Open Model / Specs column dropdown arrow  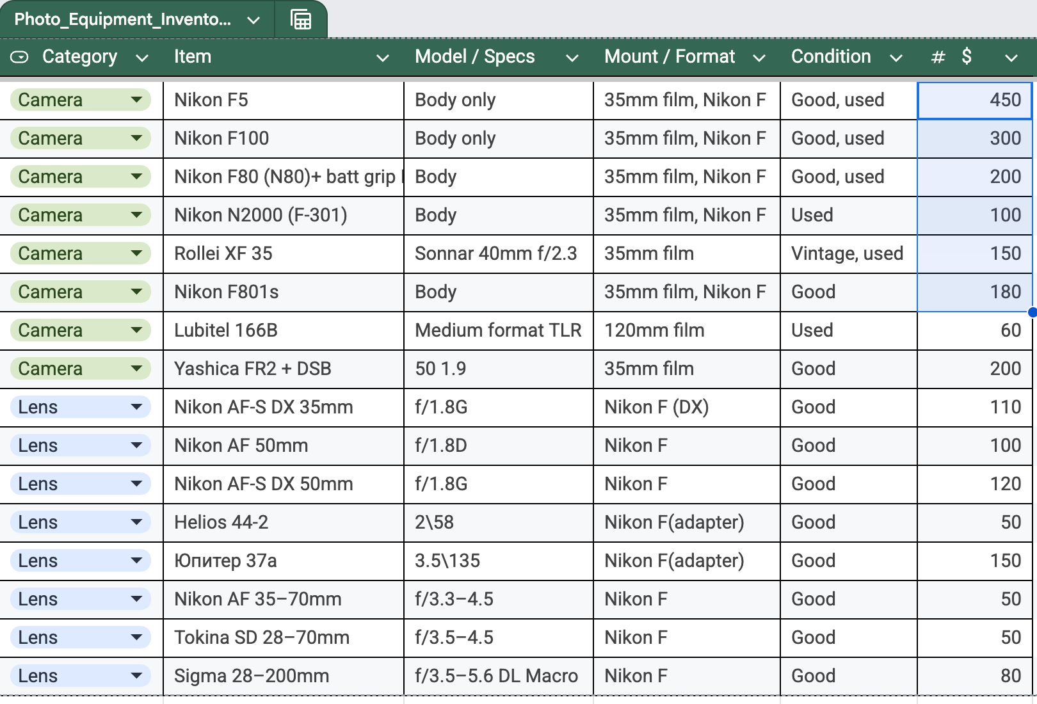click(572, 58)
